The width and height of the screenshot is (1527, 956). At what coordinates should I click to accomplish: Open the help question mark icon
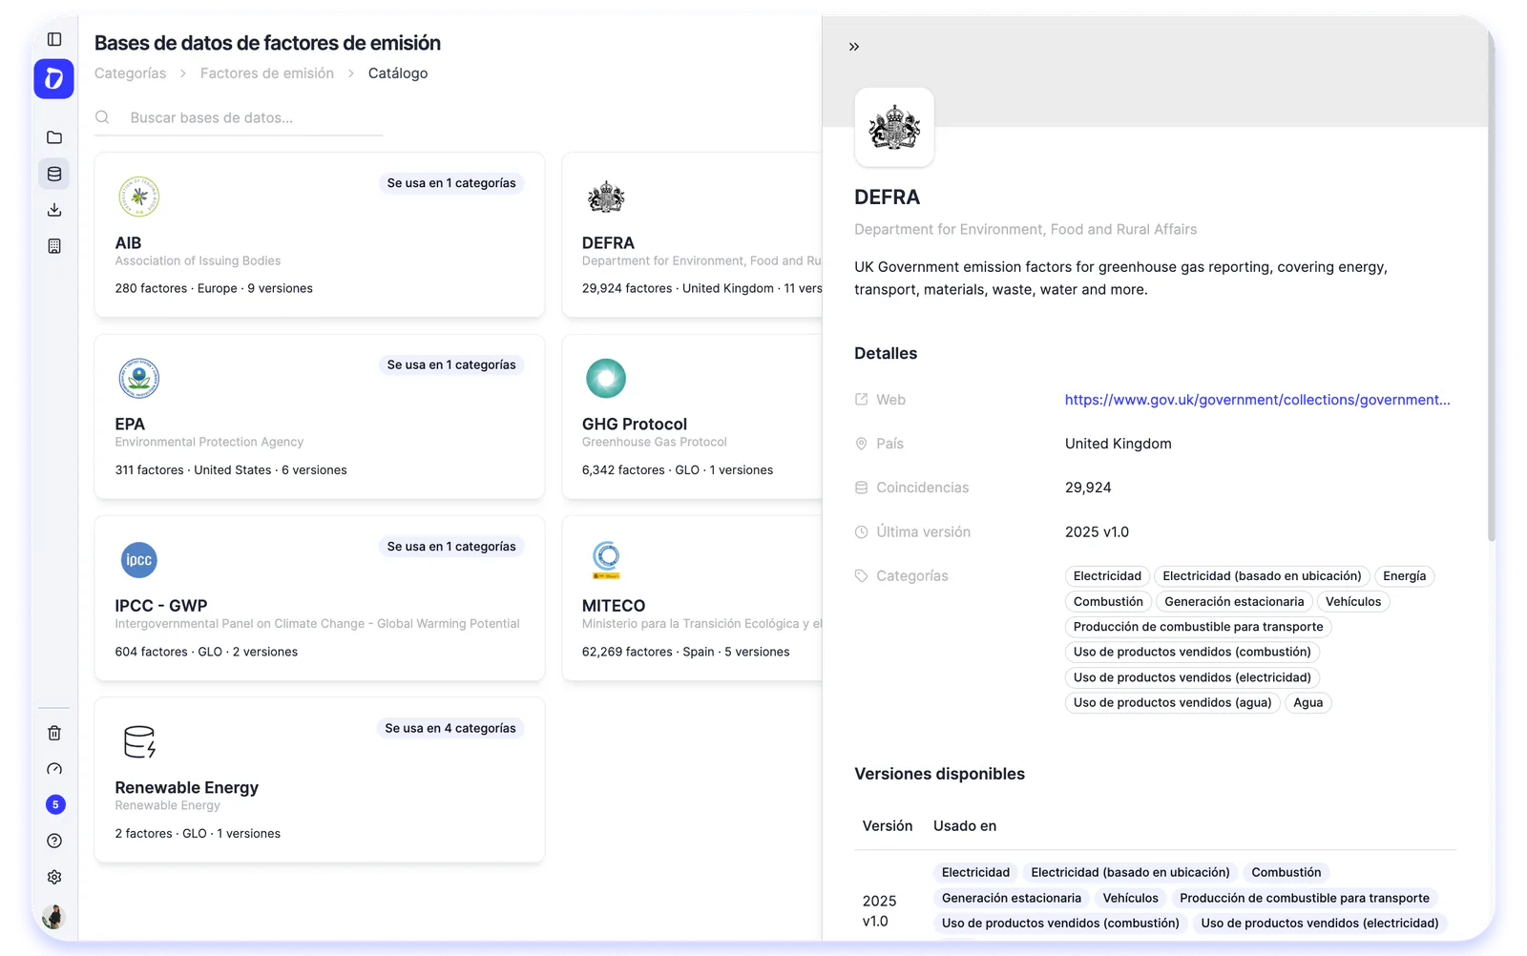click(54, 841)
